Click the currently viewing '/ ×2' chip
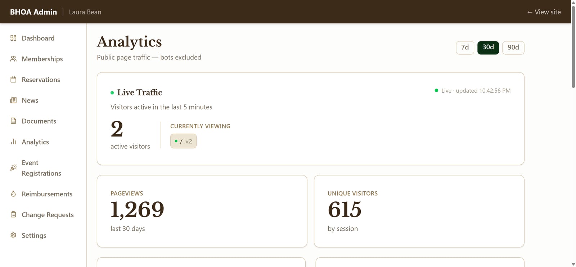The image size is (576, 267). pos(183,141)
